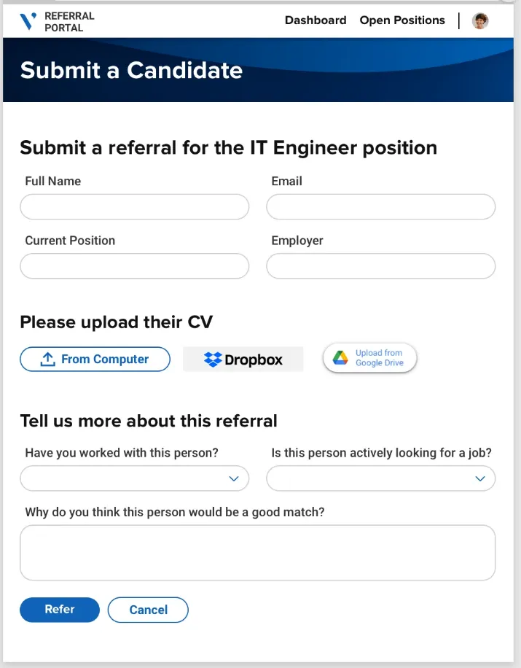This screenshot has width=521, height=668.
Task: Open 'actively looking for a job' dropdown
Action: tap(380, 478)
